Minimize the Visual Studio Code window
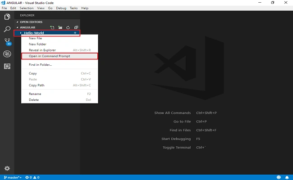293x180 pixels. (260, 3)
